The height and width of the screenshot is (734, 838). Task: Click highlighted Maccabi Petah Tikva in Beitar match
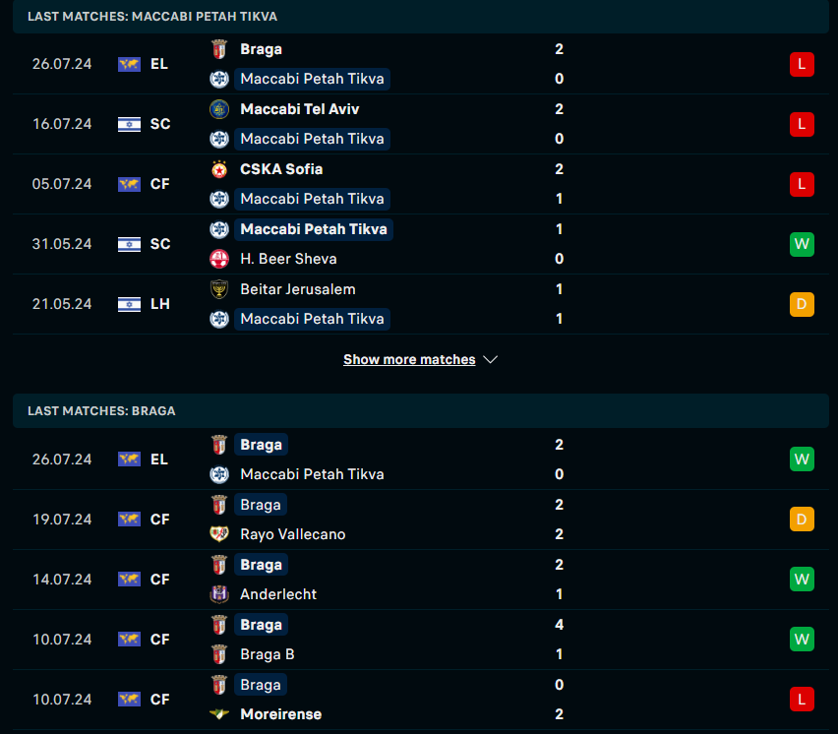pyautogui.click(x=312, y=319)
